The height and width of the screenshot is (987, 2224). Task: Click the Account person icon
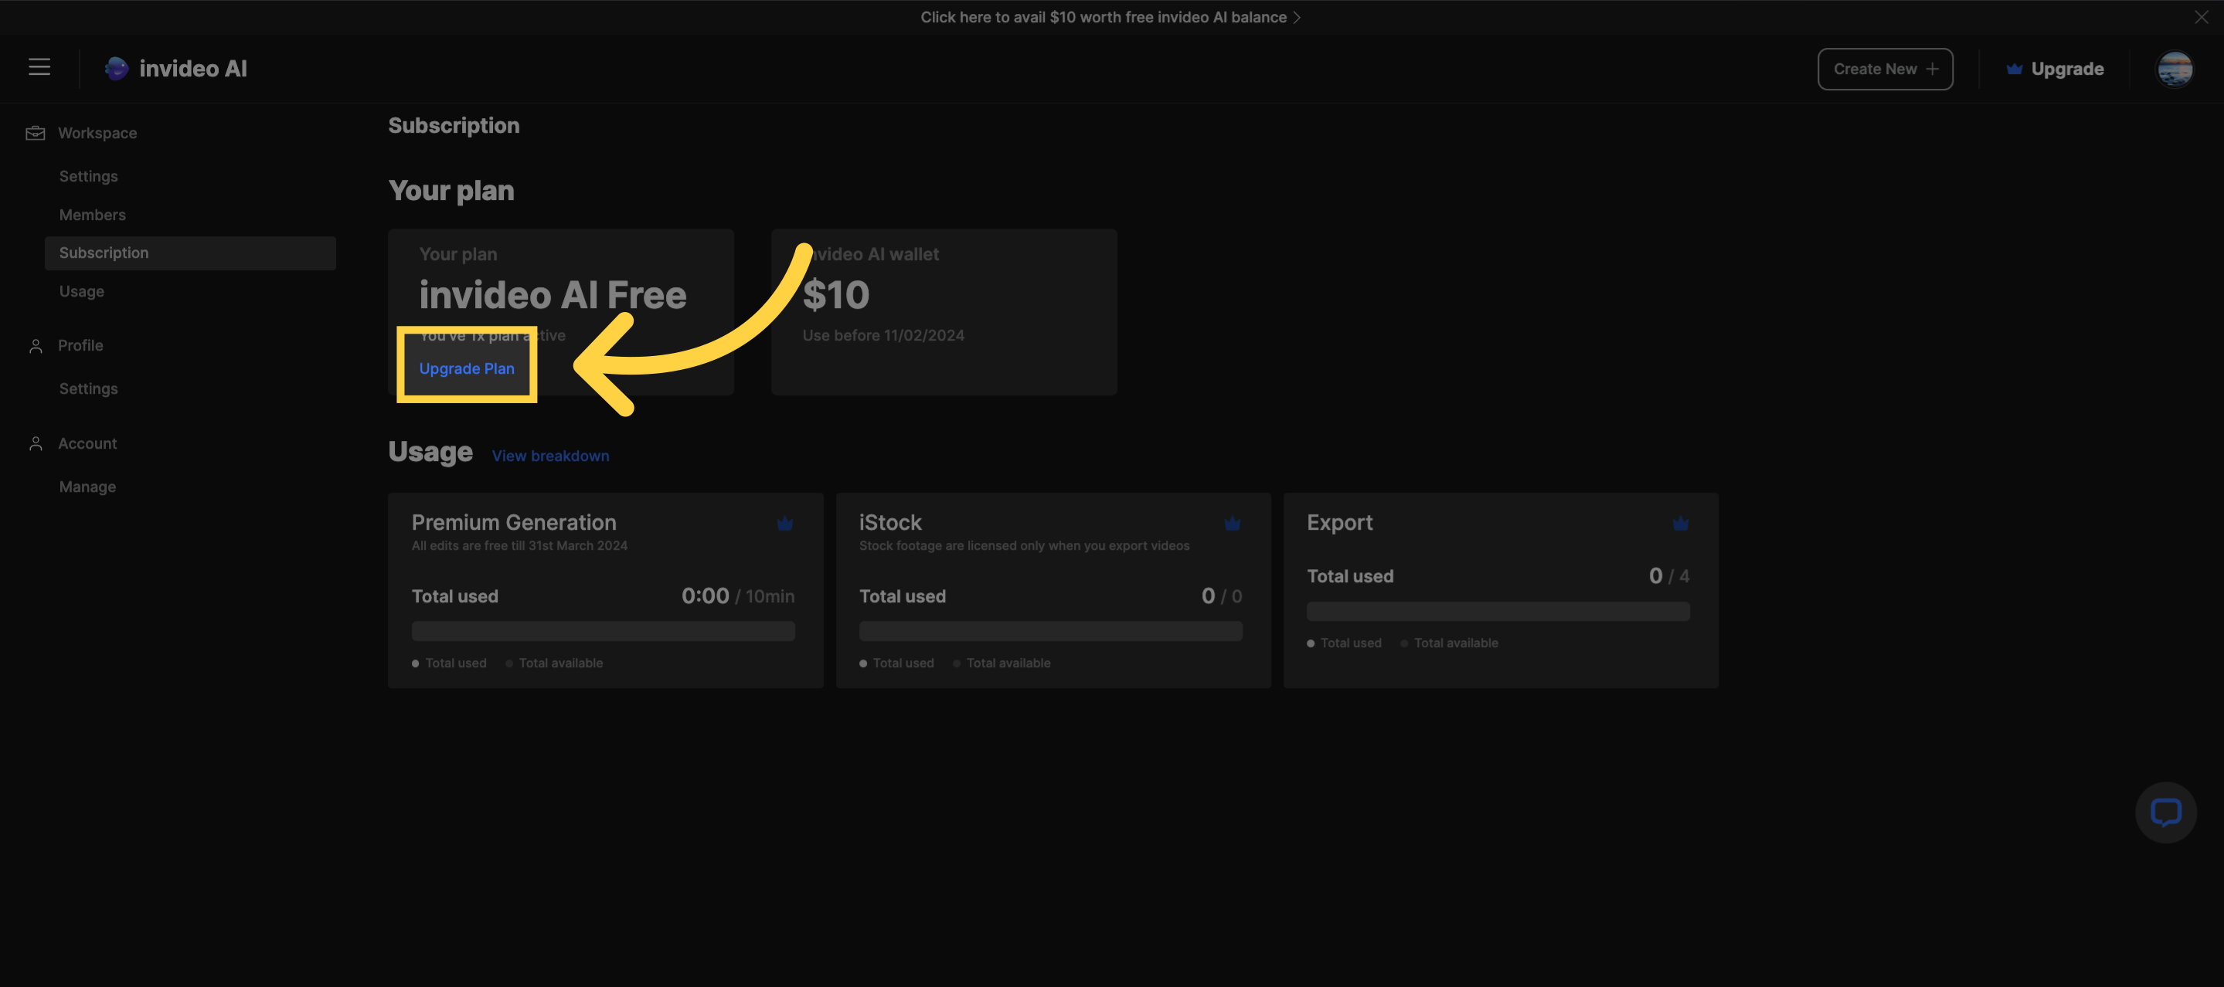36,443
